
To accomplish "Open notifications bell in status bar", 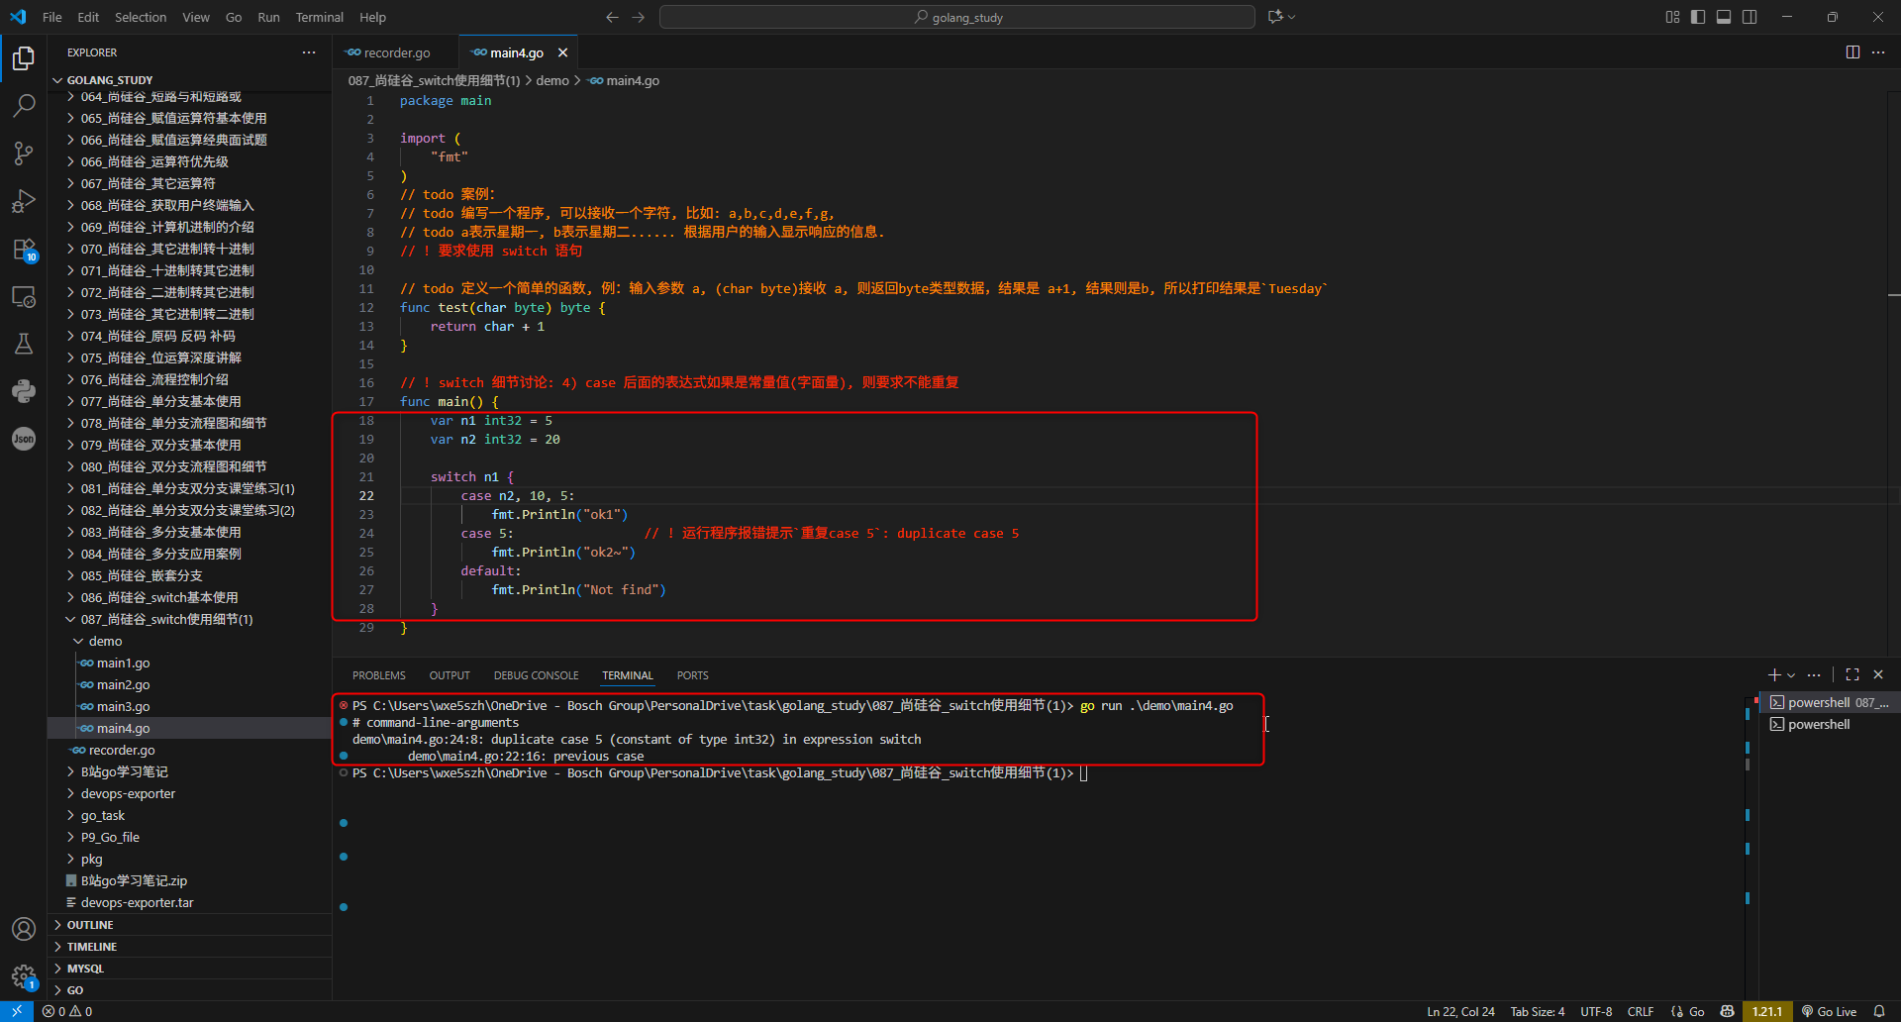I will (1879, 1011).
